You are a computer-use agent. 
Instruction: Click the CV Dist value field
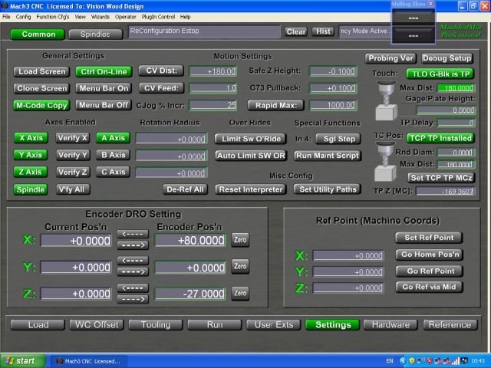213,71
